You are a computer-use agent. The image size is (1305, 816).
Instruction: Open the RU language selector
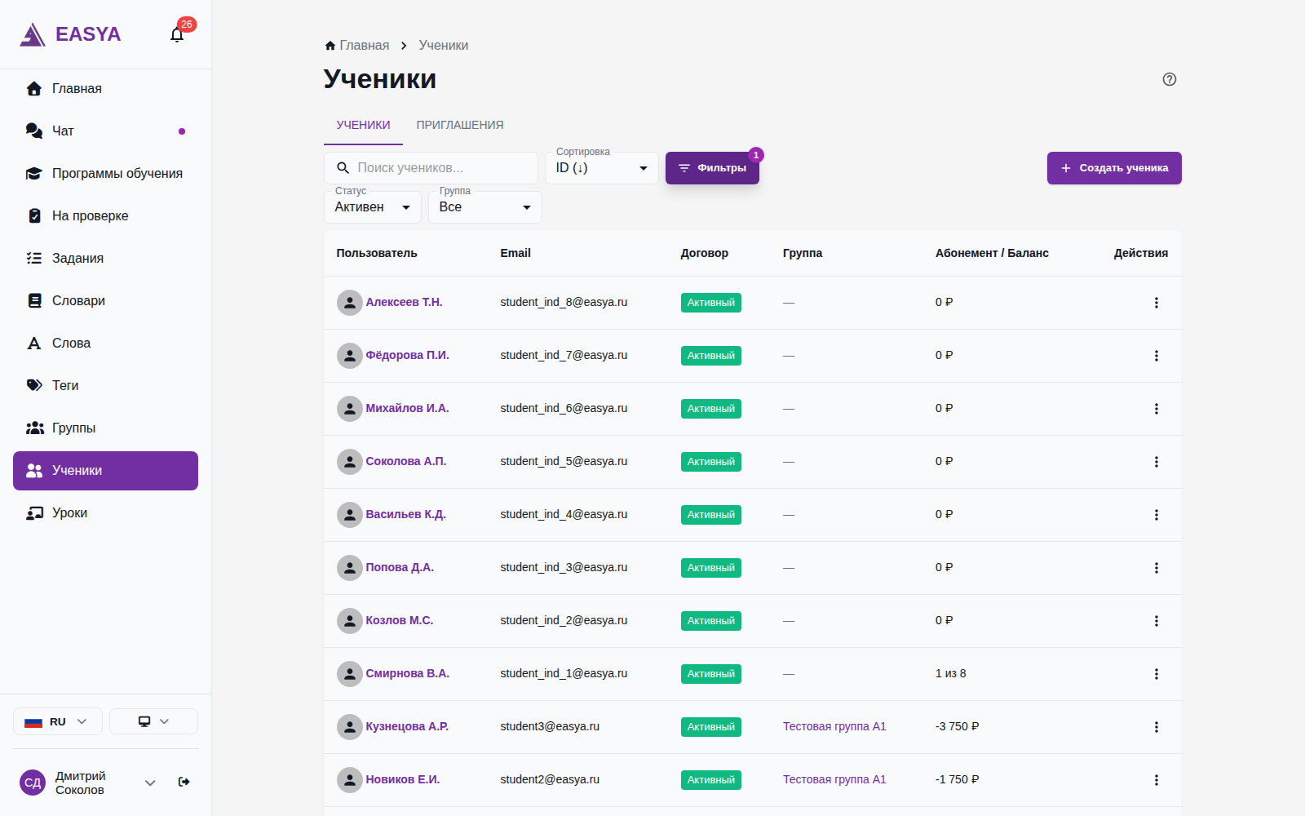tap(58, 721)
